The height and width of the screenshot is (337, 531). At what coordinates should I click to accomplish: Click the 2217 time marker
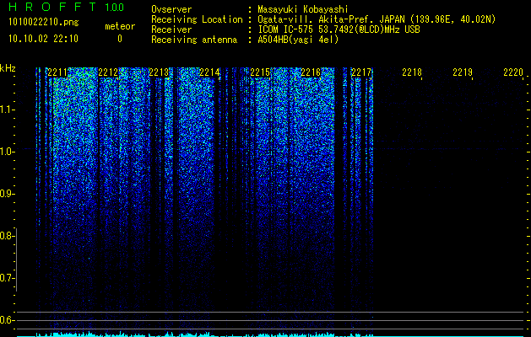click(361, 72)
